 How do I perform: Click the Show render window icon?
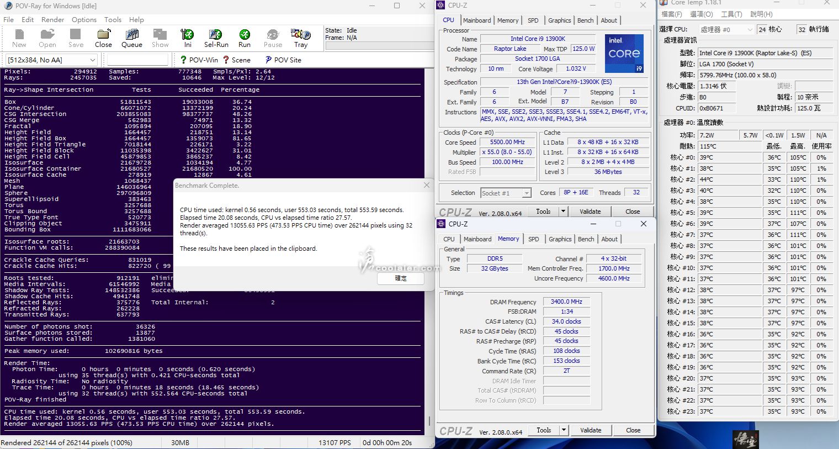(x=160, y=38)
